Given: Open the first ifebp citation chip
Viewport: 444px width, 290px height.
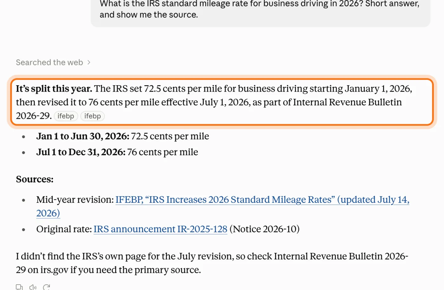Looking at the screenshot, I should click(x=66, y=116).
